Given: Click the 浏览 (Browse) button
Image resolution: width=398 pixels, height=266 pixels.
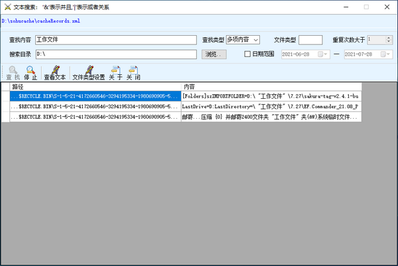Looking at the screenshot, I should pyautogui.click(x=212, y=54).
